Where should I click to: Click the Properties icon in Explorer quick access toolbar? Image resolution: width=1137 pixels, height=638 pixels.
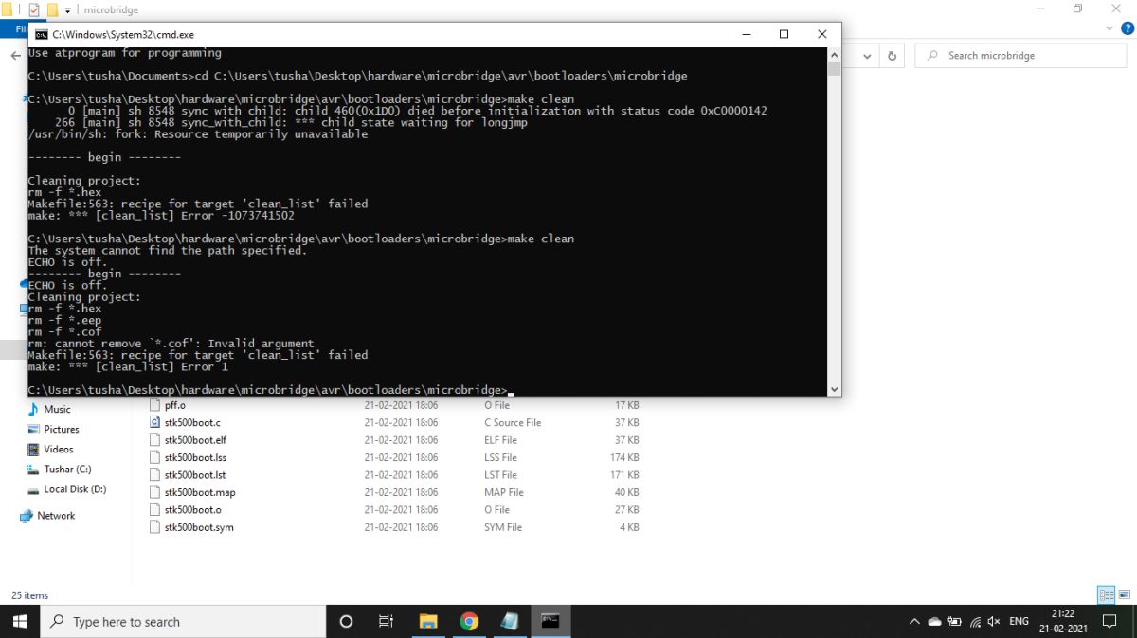click(35, 9)
